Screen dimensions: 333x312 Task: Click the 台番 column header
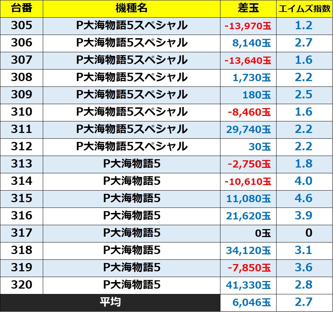click(22, 9)
